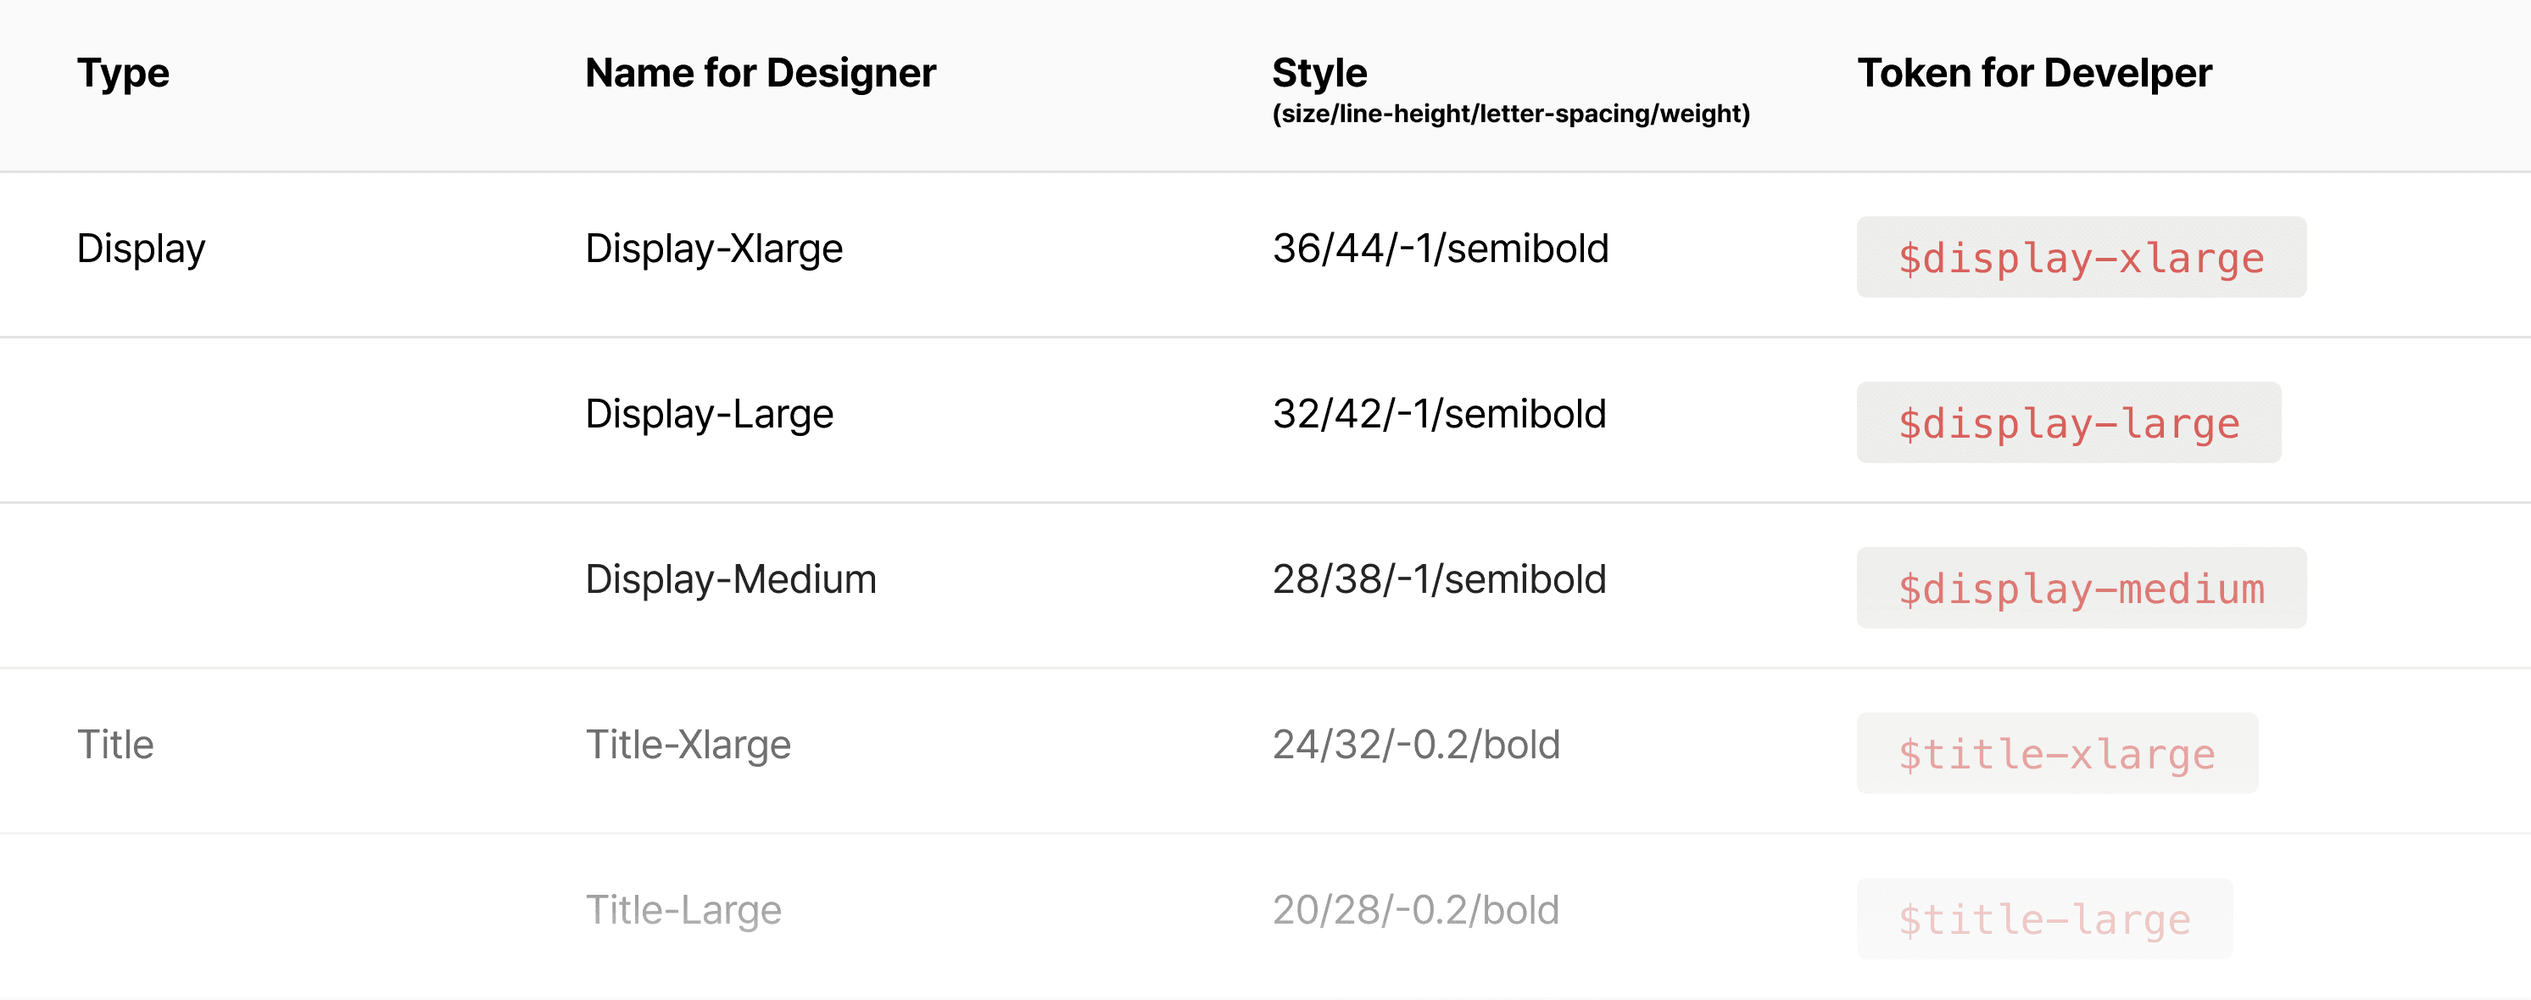
Task: Click the Type column header
Action: coord(123,73)
